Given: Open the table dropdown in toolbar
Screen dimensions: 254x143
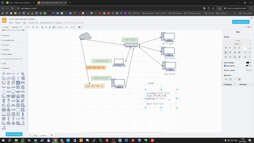Looking at the screenshot, I should click(80, 27).
